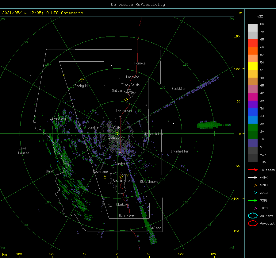Pick the slate purple swatch between 0 and 10
Image resolution: width=276 pixels, height=258 pixels.
tap(253, 143)
